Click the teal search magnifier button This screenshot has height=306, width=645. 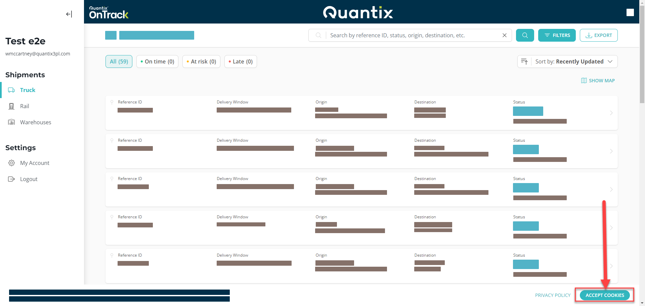525,35
